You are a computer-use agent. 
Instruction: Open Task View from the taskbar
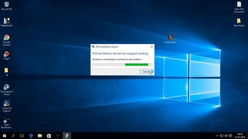coord(22,136)
